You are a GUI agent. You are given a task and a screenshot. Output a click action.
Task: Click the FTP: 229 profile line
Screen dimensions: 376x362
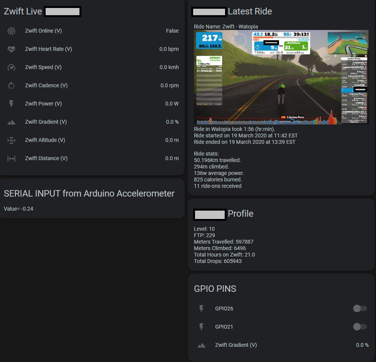205,235
